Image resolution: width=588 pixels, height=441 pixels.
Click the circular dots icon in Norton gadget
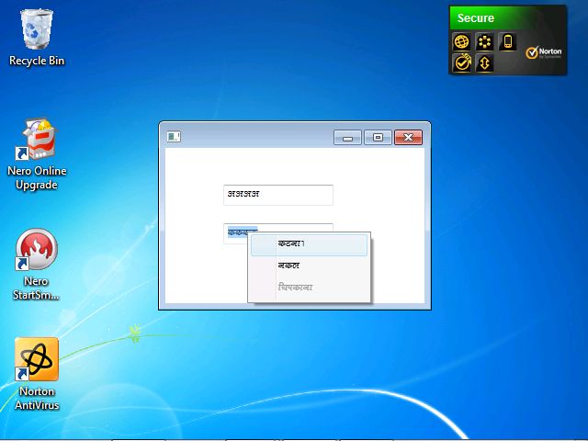pyautogui.click(x=484, y=41)
